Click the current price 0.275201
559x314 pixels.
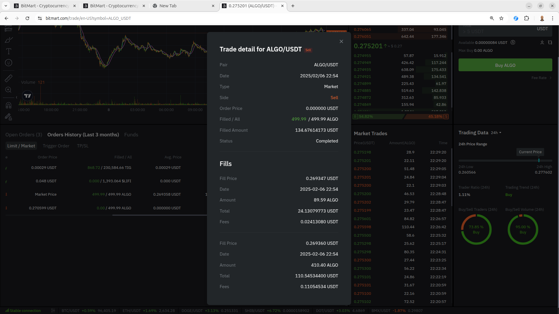pyautogui.click(x=368, y=46)
